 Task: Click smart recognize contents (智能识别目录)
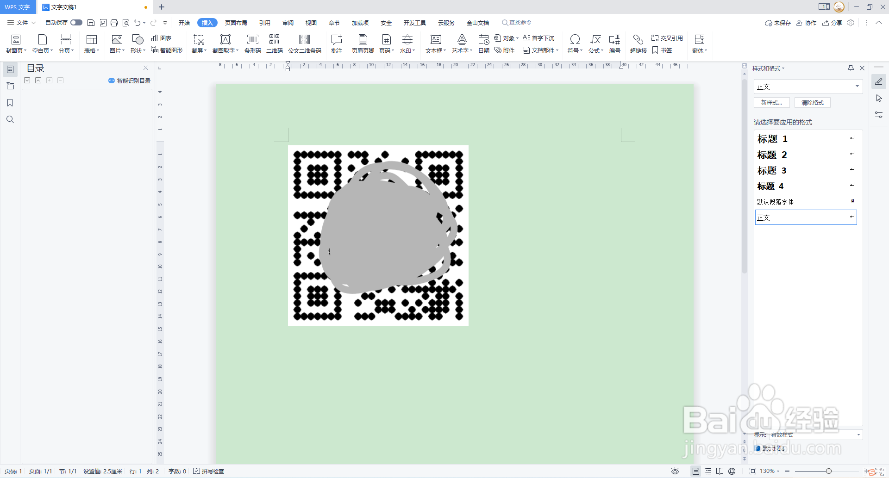pyautogui.click(x=130, y=81)
